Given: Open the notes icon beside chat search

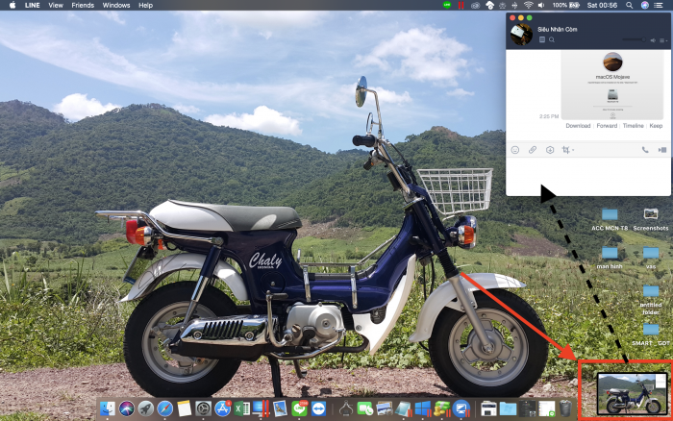Looking at the screenshot, I should [541, 39].
